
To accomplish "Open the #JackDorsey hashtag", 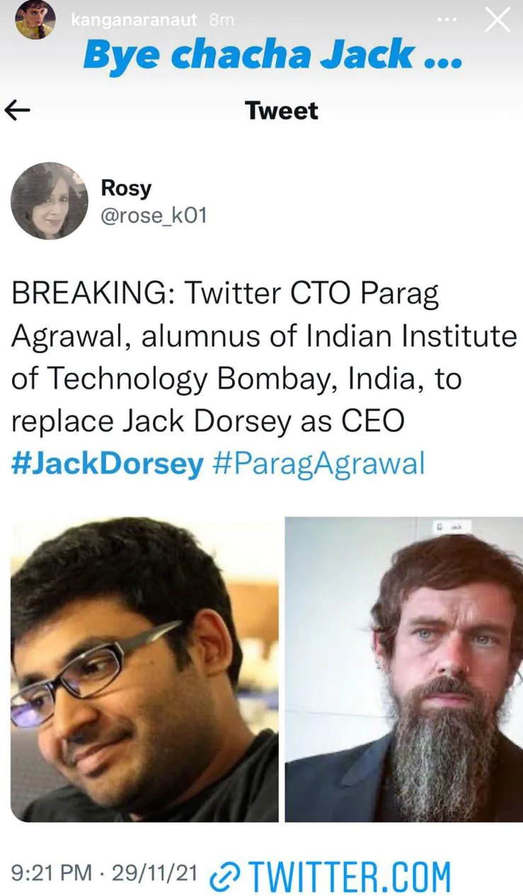I will 108,464.
